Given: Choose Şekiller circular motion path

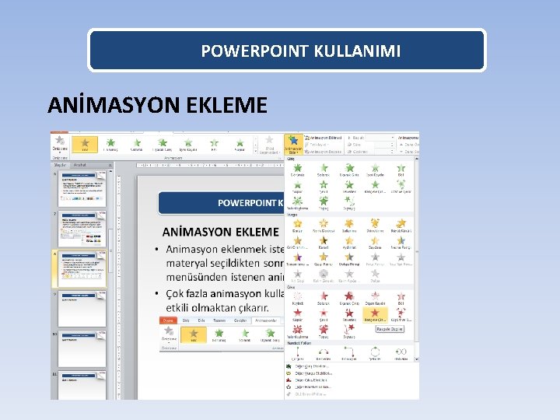Looking at the screenshot, I should click(x=375, y=354).
